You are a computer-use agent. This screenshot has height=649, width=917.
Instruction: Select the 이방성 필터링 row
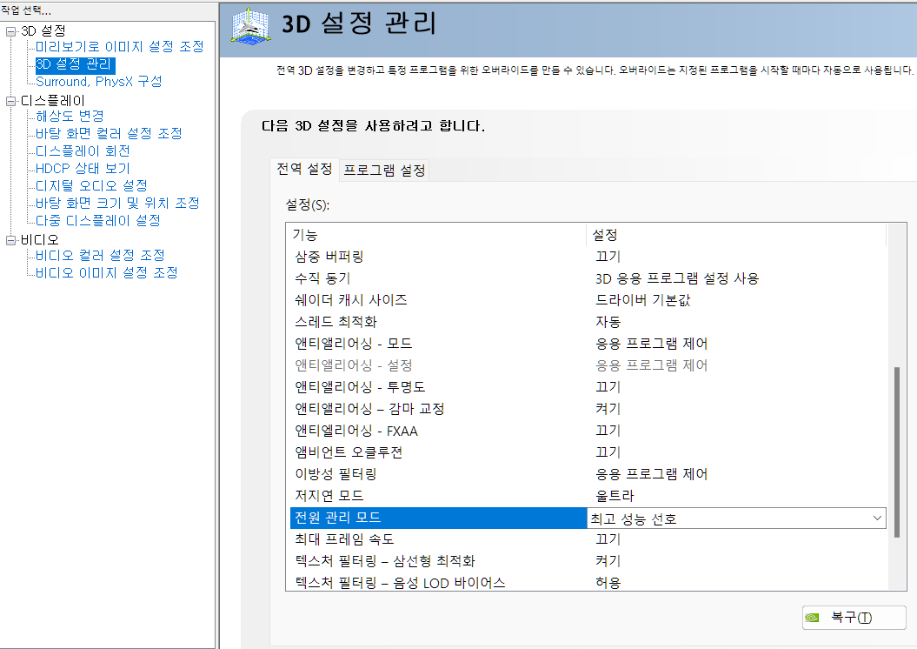click(x=588, y=474)
